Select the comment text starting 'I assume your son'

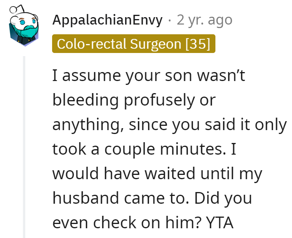point(170,149)
